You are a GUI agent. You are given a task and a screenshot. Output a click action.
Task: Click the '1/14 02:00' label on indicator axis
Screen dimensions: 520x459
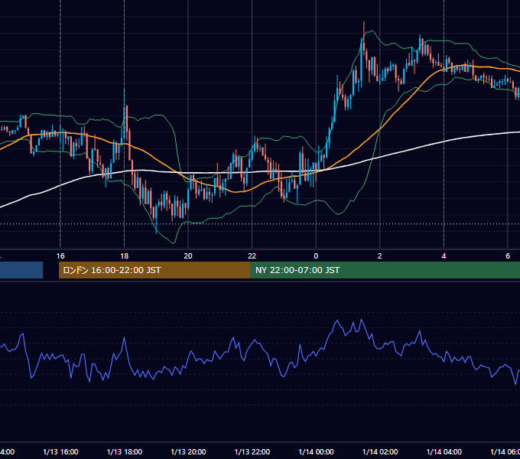(380, 452)
